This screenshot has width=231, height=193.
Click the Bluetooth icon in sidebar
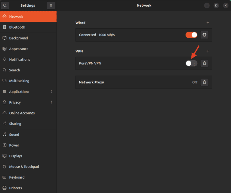(5, 27)
